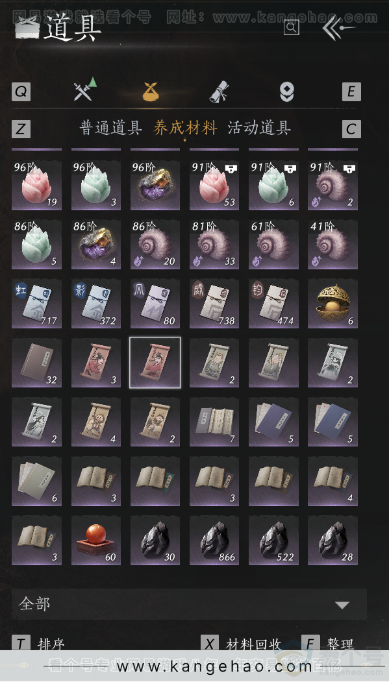Click the dropdown arrow beside 全部
The width and height of the screenshot is (389, 682).
click(342, 605)
